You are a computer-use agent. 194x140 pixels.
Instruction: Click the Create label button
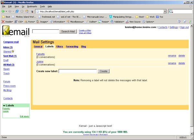click(103, 71)
